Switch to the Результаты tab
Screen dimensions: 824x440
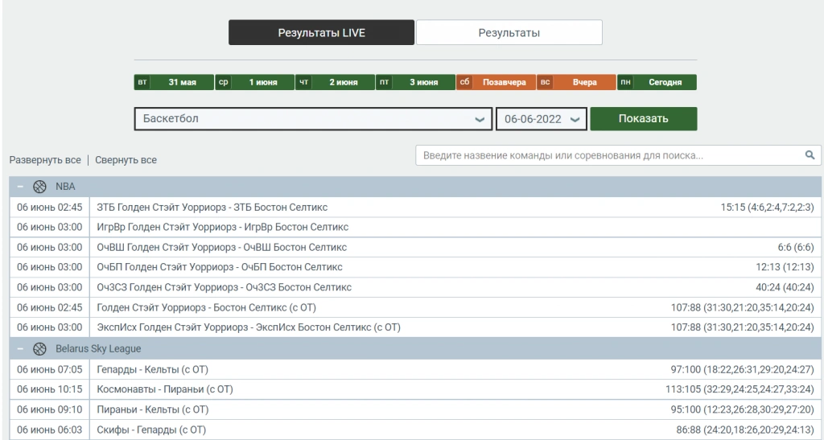(x=509, y=33)
